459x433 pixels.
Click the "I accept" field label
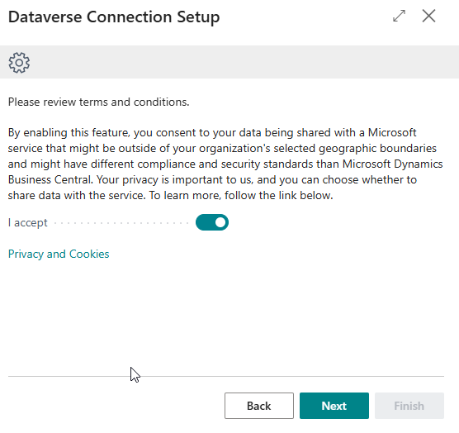click(28, 222)
